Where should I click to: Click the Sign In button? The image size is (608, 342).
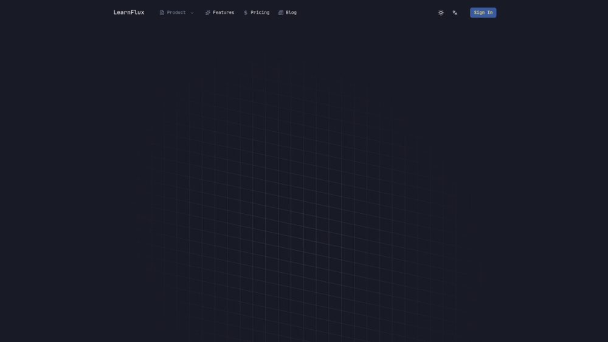(x=483, y=13)
